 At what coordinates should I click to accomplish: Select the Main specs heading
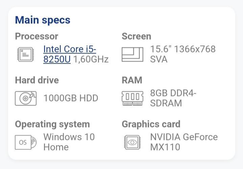[43, 20]
